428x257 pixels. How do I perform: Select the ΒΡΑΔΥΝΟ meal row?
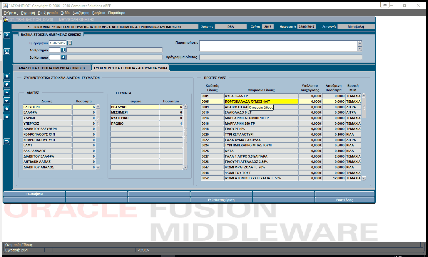click(135, 107)
